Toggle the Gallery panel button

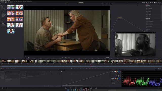[x=2, y=3]
